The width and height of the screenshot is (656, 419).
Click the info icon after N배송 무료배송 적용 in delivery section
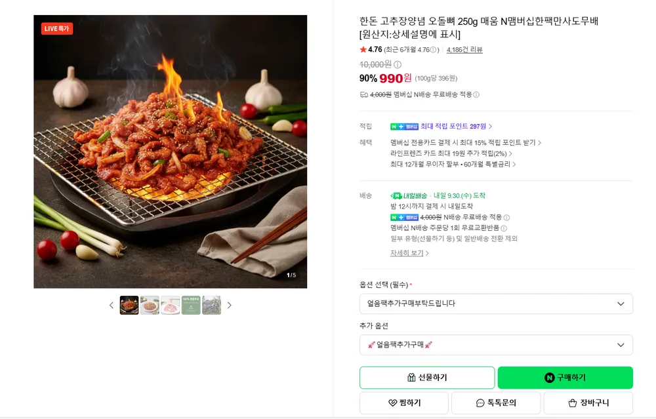[506, 218]
